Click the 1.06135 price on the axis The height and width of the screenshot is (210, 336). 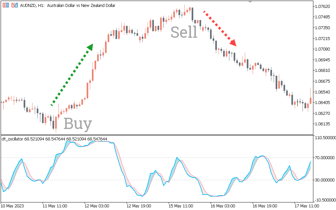[x=322, y=124]
